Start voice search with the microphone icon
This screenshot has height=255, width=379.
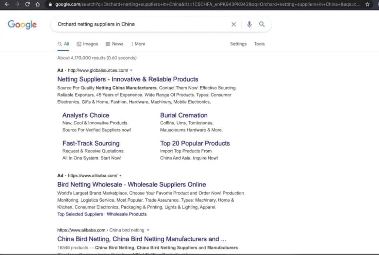[x=249, y=24]
